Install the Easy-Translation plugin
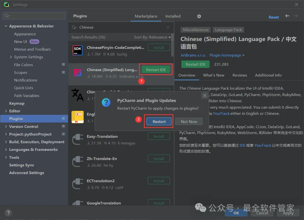The height and width of the screenshot is (220, 304). (159, 137)
